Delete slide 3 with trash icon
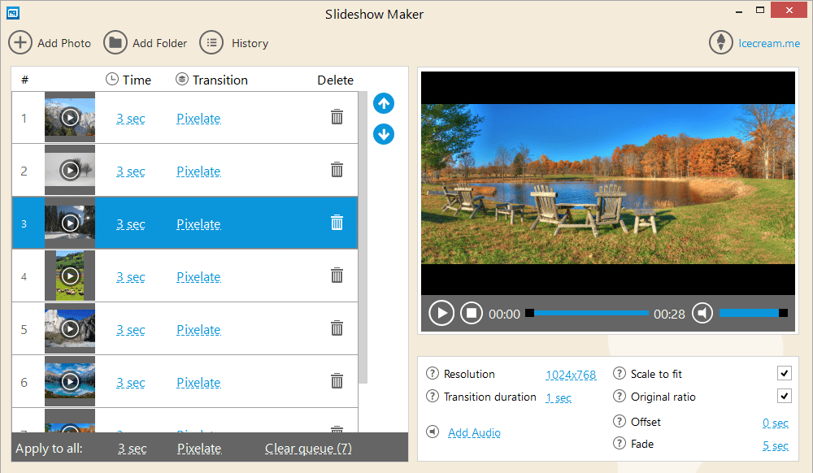This screenshot has height=473, width=813. click(x=337, y=223)
